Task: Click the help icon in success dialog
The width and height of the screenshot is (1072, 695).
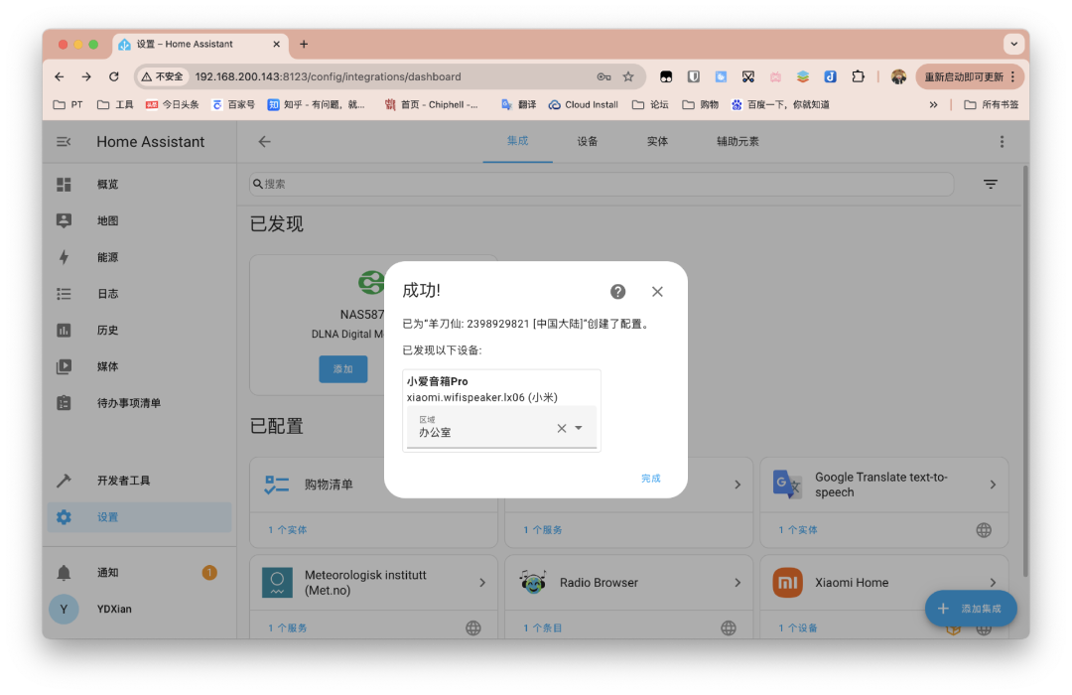Action: click(617, 291)
